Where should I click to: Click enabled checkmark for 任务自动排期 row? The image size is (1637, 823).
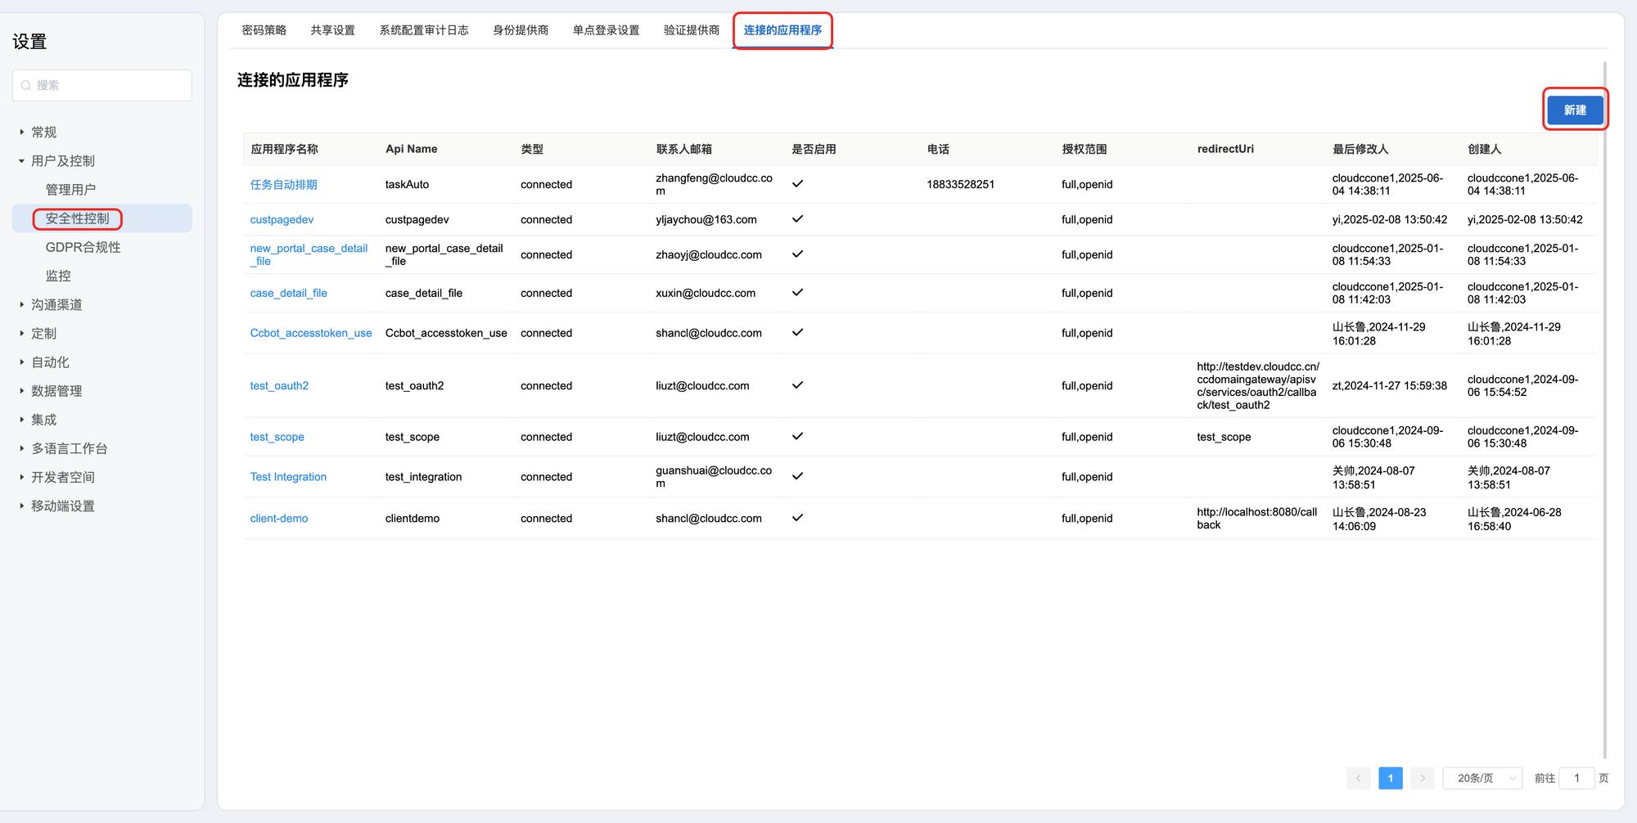point(797,184)
